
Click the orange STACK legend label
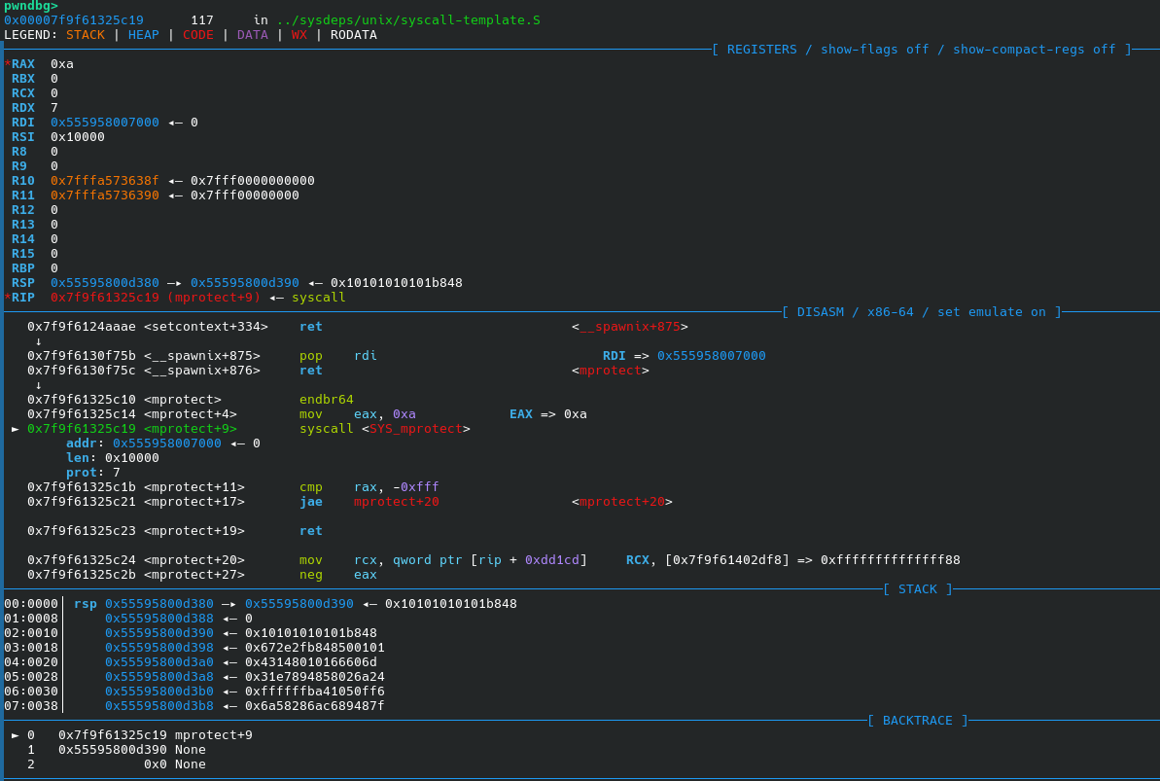86,35
